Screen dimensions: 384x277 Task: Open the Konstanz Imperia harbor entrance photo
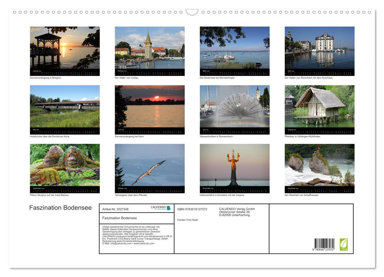[x=235, y=168]
